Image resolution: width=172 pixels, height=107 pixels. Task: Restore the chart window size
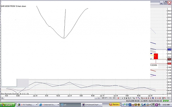[165, 3]
